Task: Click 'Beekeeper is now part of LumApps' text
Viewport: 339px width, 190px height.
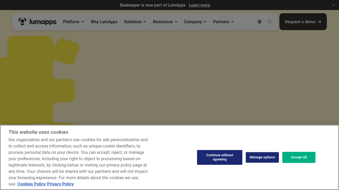Action: (x=153, y=5)
